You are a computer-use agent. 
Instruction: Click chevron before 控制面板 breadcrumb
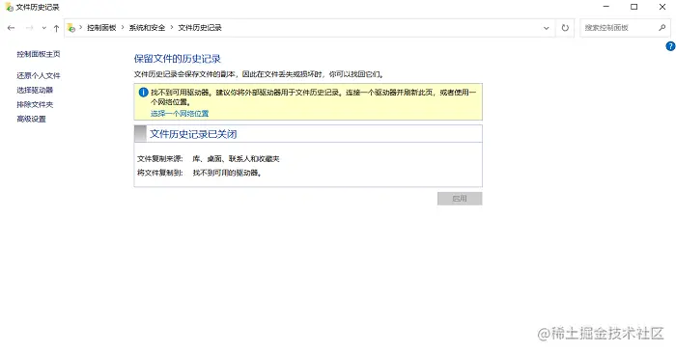click(x=80, y=28)
